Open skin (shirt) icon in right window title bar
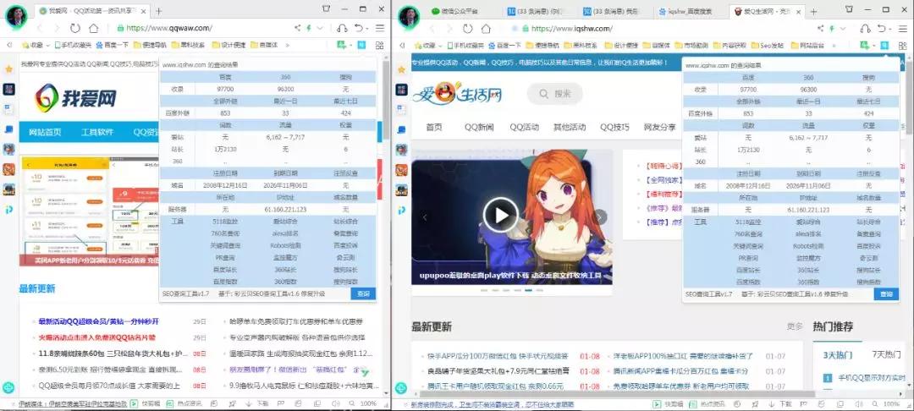The height and width of the screenshot is (411, 914). click(x=850, y=8)
